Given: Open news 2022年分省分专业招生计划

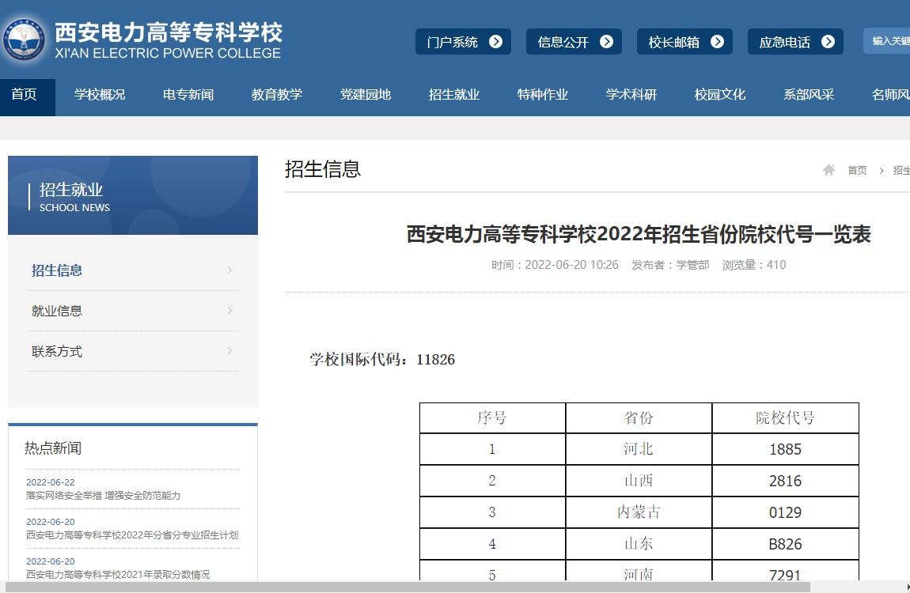Looking at the screenshot, I should 132,535.
